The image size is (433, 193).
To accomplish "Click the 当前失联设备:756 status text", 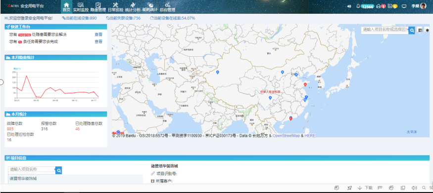I will 123,18.
